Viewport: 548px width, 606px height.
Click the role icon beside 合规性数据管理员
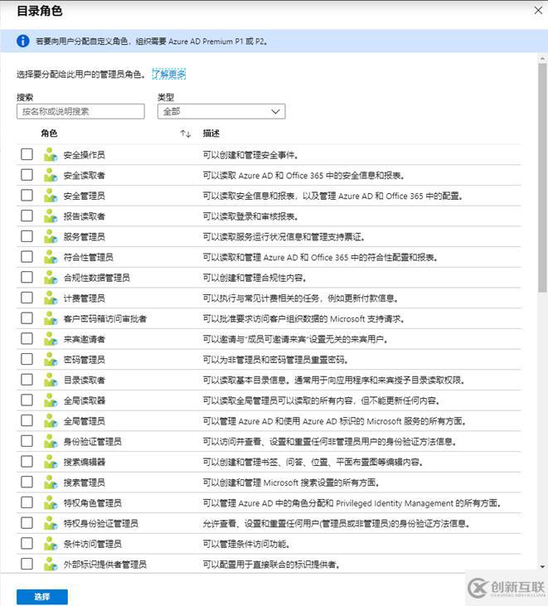tap(51, 278)
